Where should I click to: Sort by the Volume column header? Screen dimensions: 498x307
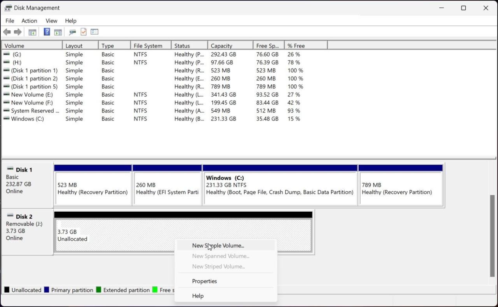(32, 46)
